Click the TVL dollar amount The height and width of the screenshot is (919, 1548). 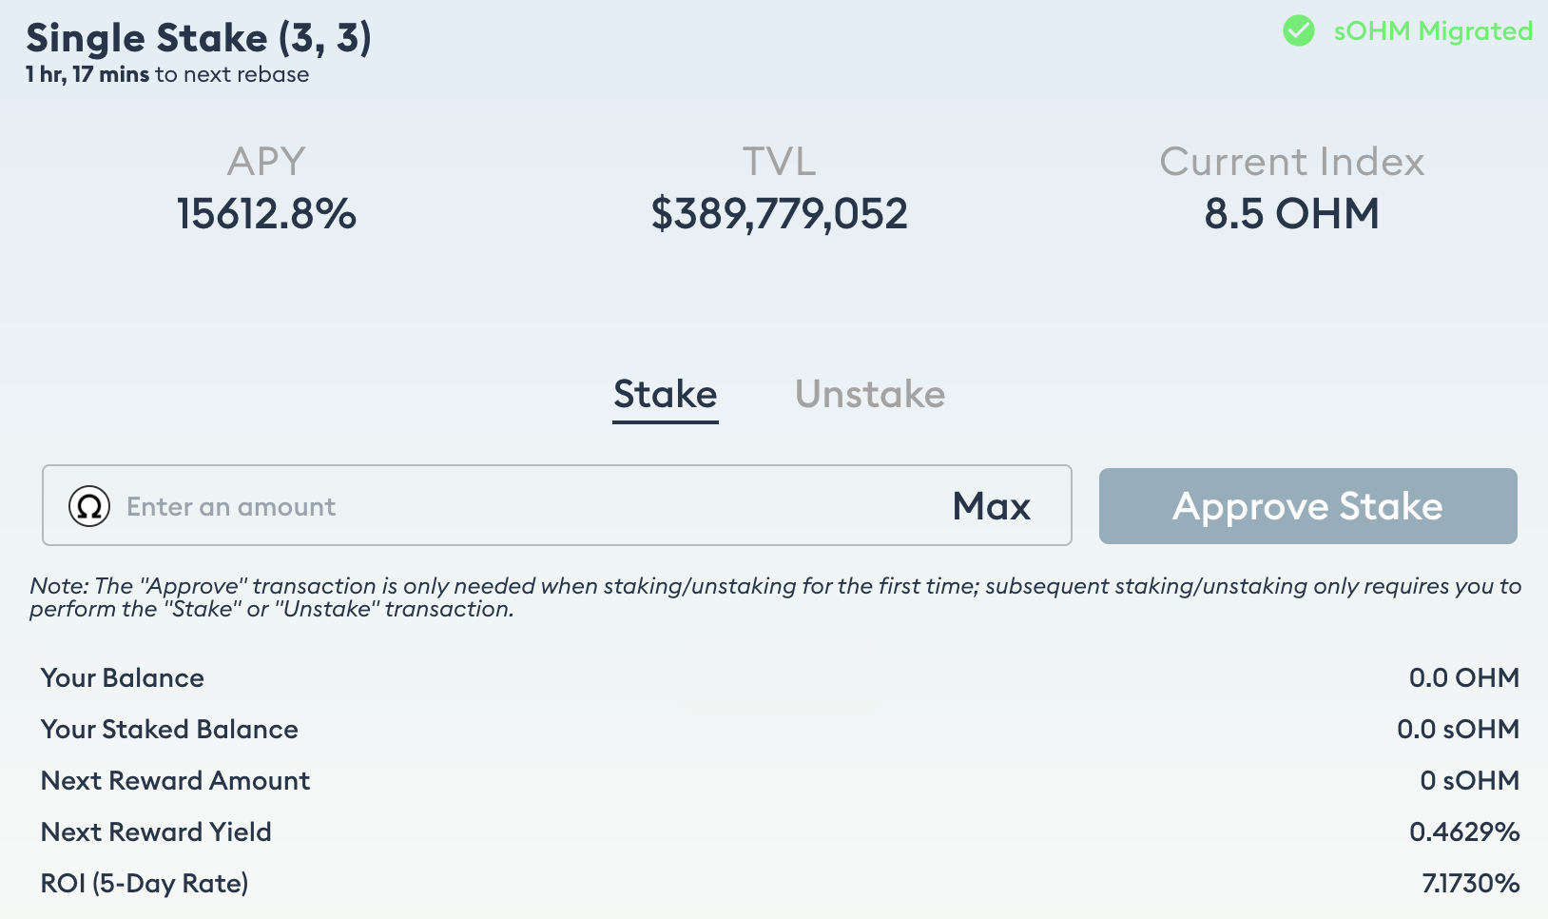pos(779,214)
